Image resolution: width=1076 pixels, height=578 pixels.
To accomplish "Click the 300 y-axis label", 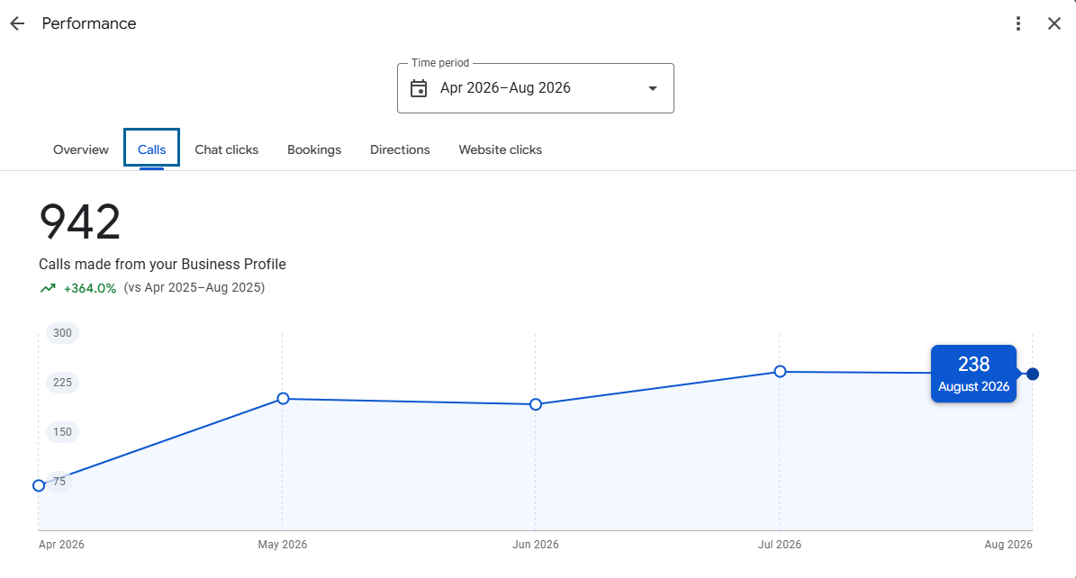I will (x=62, y=333).
